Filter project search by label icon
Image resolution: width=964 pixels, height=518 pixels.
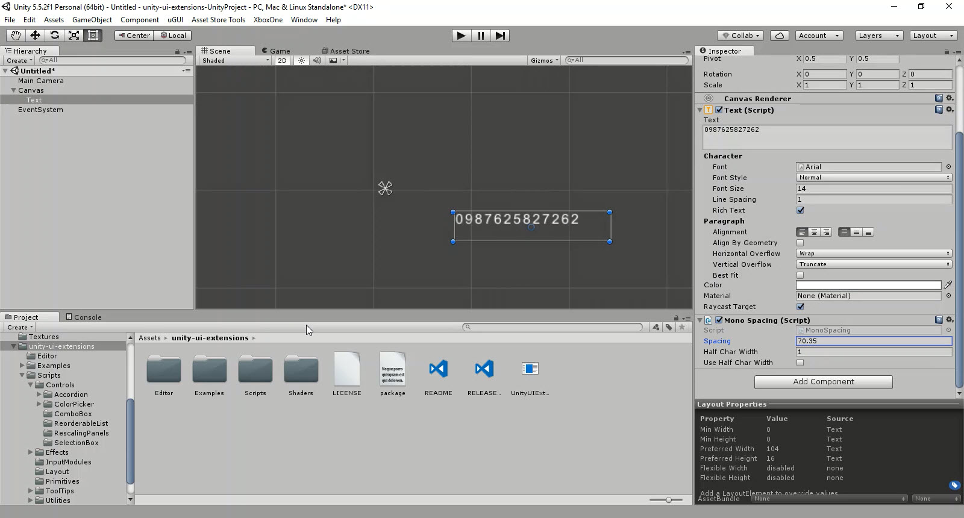[x=669, y=327]
